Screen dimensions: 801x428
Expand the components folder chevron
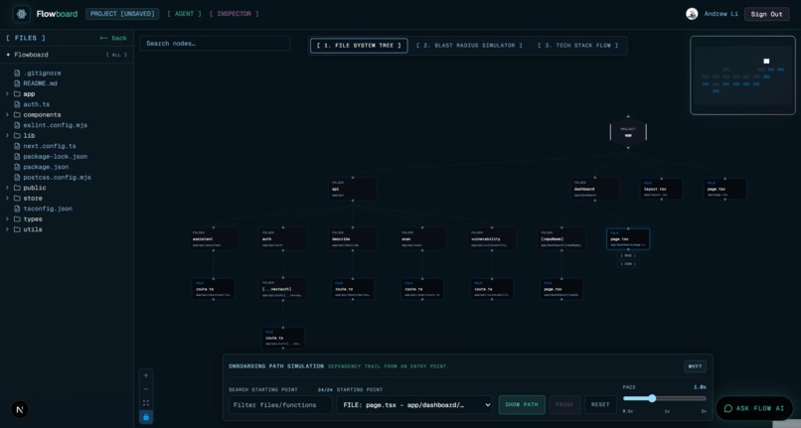point(7,115)
